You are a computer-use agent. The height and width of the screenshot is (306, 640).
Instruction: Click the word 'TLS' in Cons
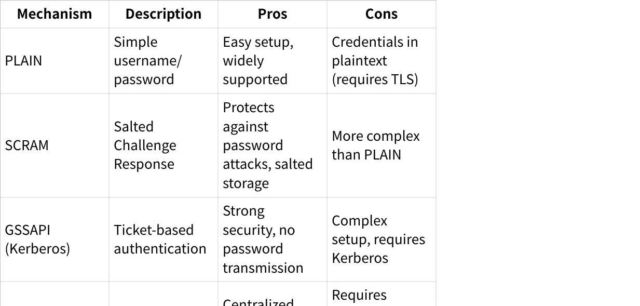click(x=406, y=79)
